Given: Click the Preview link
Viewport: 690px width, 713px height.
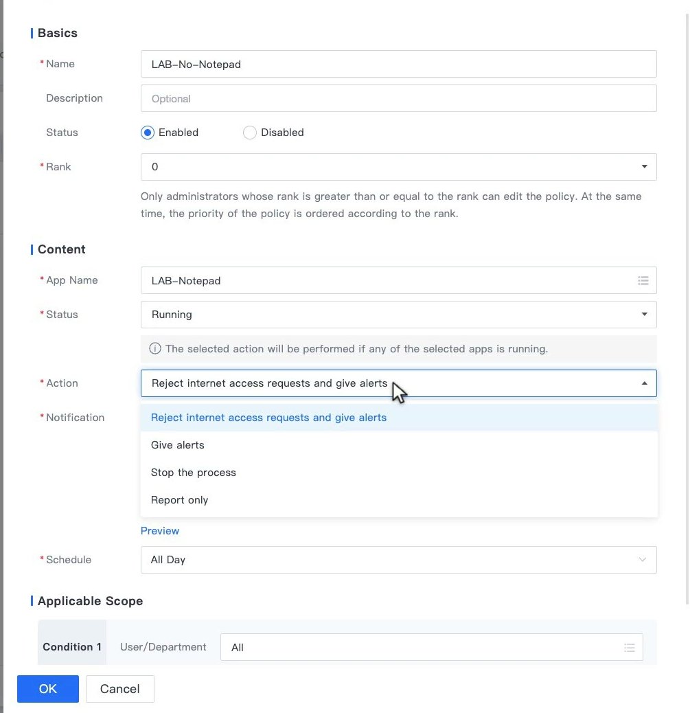Looking at the screenshot, I should click(159, 531).
